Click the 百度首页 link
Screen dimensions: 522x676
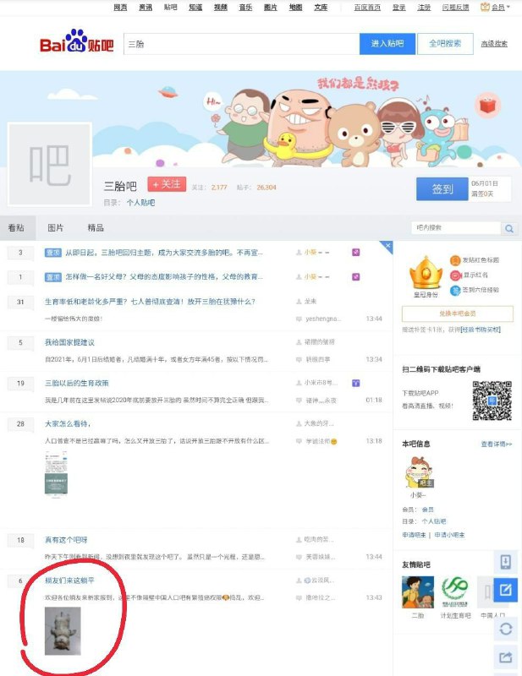coord(367,7)
